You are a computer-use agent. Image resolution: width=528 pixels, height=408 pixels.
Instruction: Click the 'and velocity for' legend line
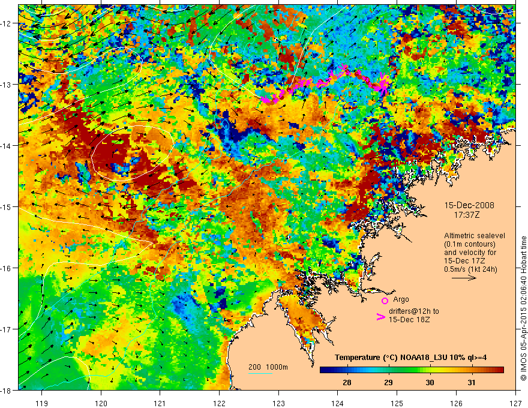coord(470,252)
